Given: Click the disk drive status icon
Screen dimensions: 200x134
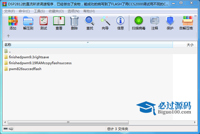Looking at the screenshot, I should pos(6,129).
